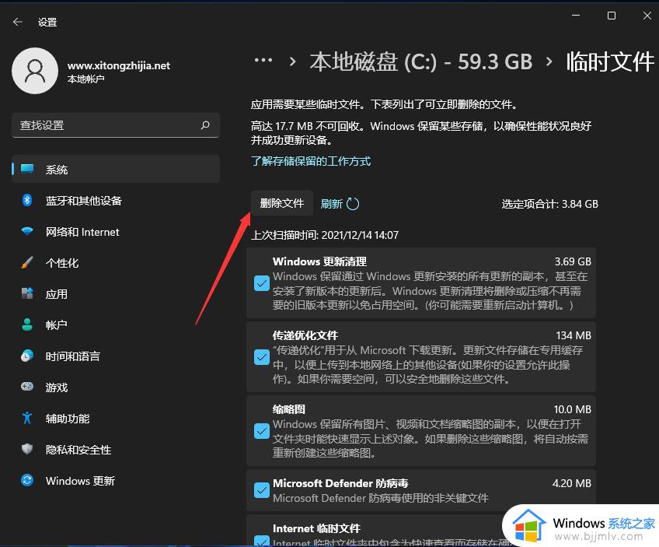Click the 134 MB size value
The width and height of the screenshot is (659, 547).
pos(574,335)
